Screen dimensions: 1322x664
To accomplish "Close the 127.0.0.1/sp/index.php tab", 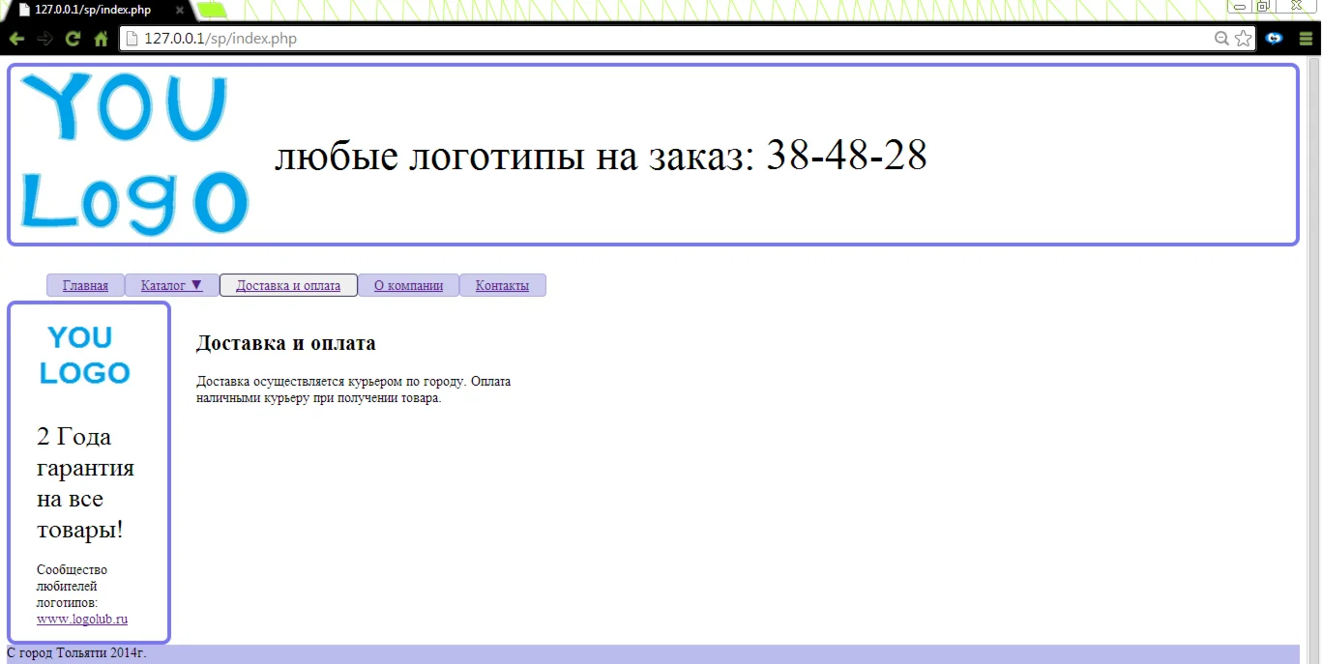I will [180, 10].
